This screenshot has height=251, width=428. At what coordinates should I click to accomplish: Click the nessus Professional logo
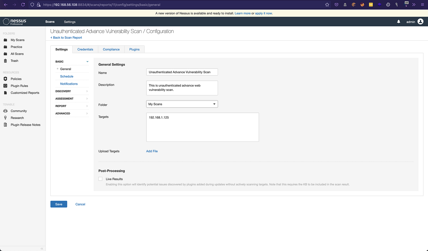14,21
